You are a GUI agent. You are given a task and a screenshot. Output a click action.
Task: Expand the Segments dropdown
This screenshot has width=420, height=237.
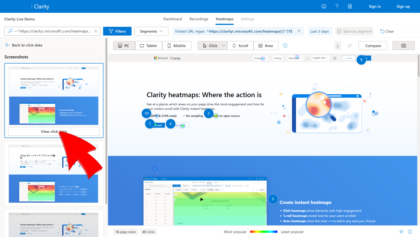pos(151,31)
